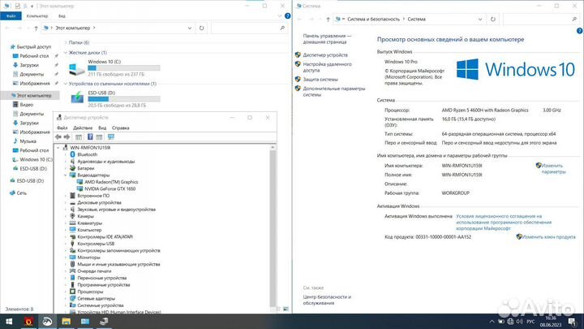Open Центр безопасности и обслуживания link
Screen dimensions: 584x329
[x=327, y=301]
